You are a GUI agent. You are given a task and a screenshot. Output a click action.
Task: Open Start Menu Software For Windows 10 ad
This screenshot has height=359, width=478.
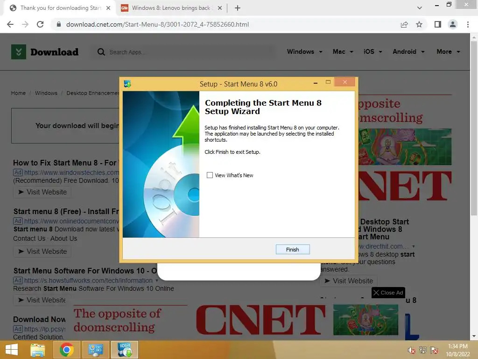pos(85,271)
